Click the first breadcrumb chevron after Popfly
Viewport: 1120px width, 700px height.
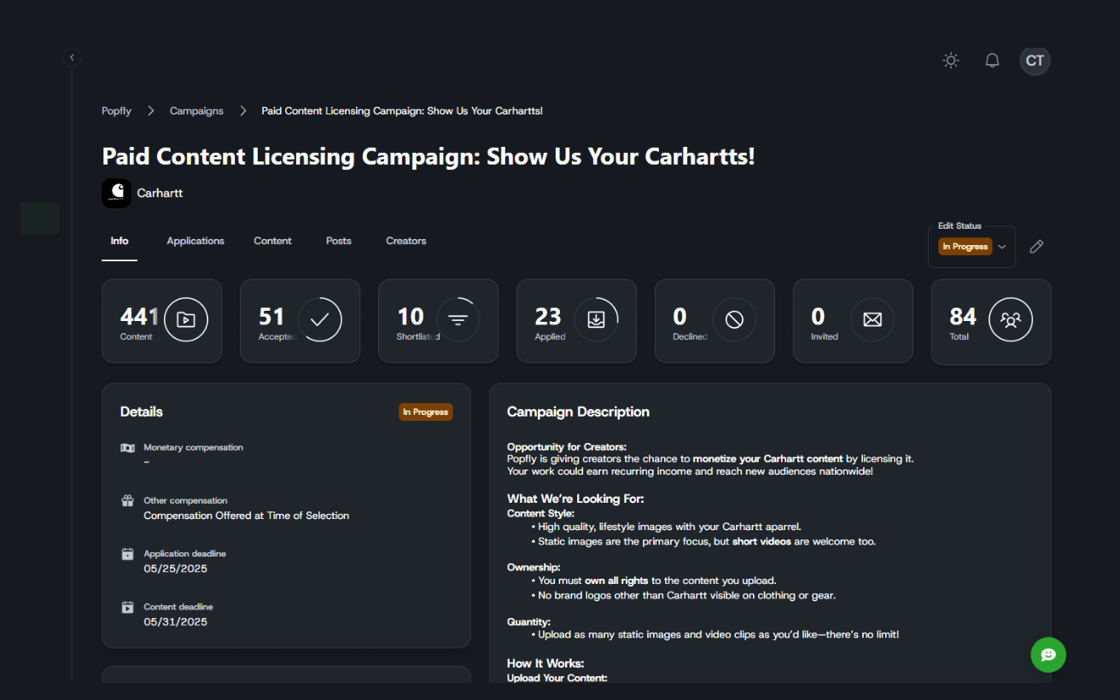[151, 111]
